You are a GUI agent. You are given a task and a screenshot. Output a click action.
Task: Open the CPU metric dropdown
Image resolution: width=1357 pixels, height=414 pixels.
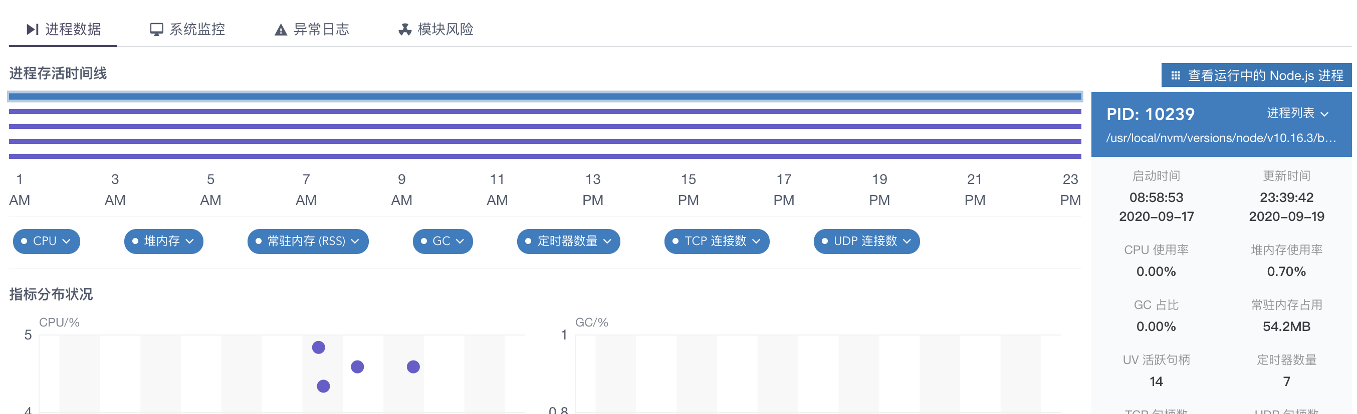[47, 241]
